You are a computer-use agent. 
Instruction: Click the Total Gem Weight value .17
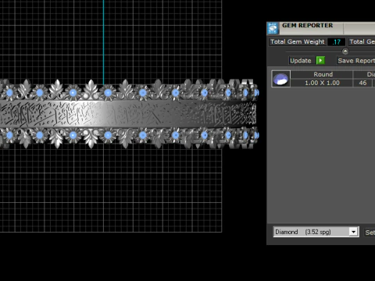coord(336,42)
